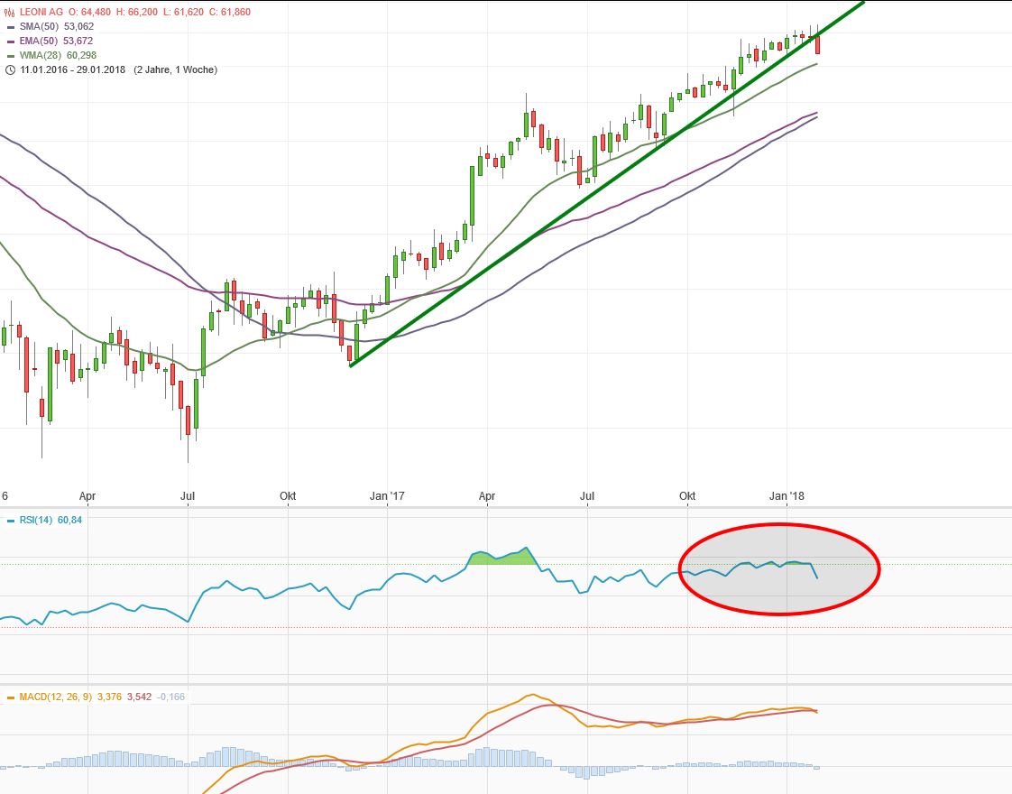Click the green WMA(28) legend color marker
Screen dimensions: 1012x794
point(10,55)
